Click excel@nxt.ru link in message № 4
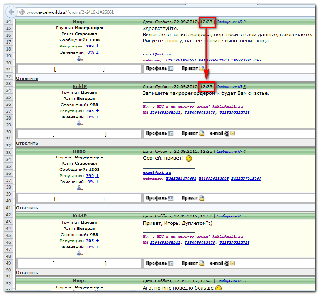Screen dimensions: 319x295 point(157,173)
